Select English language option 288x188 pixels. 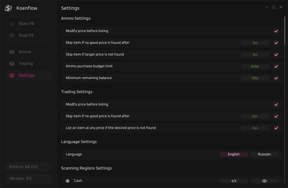pos(234,154)
